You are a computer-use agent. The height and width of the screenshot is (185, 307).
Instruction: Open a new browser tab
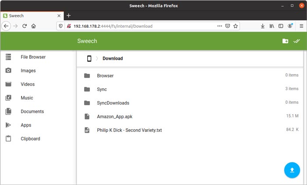tap(68, 15)
